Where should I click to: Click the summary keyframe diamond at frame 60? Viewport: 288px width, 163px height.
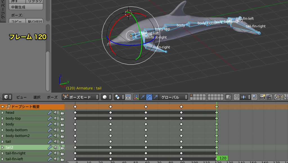(146, 107)
